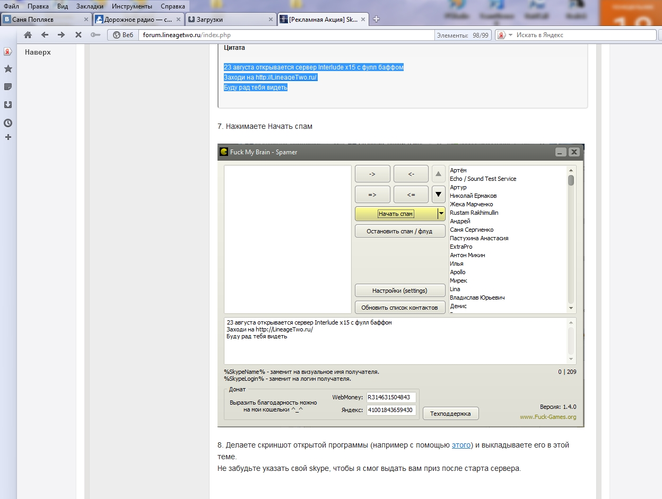This screenshot has height=499, width=662.
Task: Open the Файл menu
Action: coord(11,6)
